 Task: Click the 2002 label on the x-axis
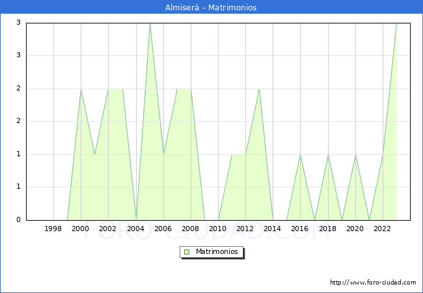pyautogui.click(x=108, y=229)
